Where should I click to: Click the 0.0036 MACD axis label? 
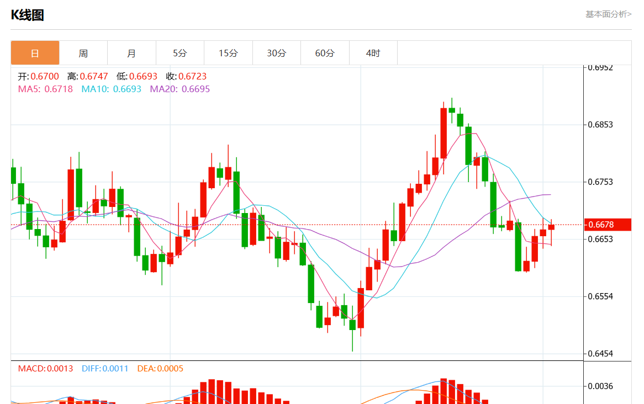click(600, 386)
